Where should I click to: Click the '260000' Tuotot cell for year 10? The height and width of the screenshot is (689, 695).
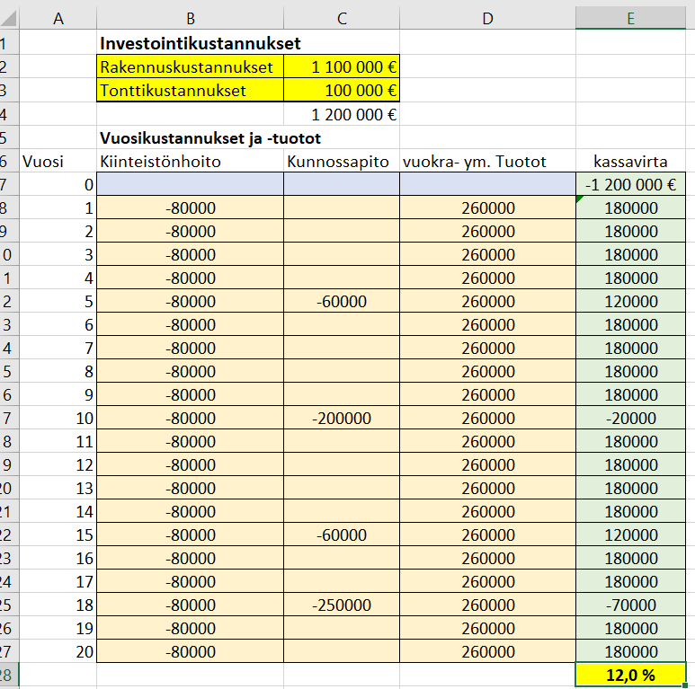tap(487, 418)
